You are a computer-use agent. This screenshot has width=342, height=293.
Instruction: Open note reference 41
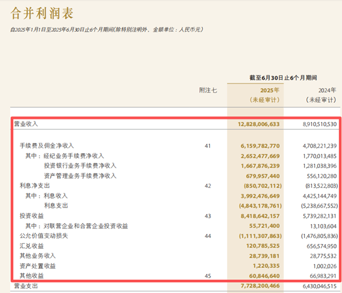[x=207, y=146]
